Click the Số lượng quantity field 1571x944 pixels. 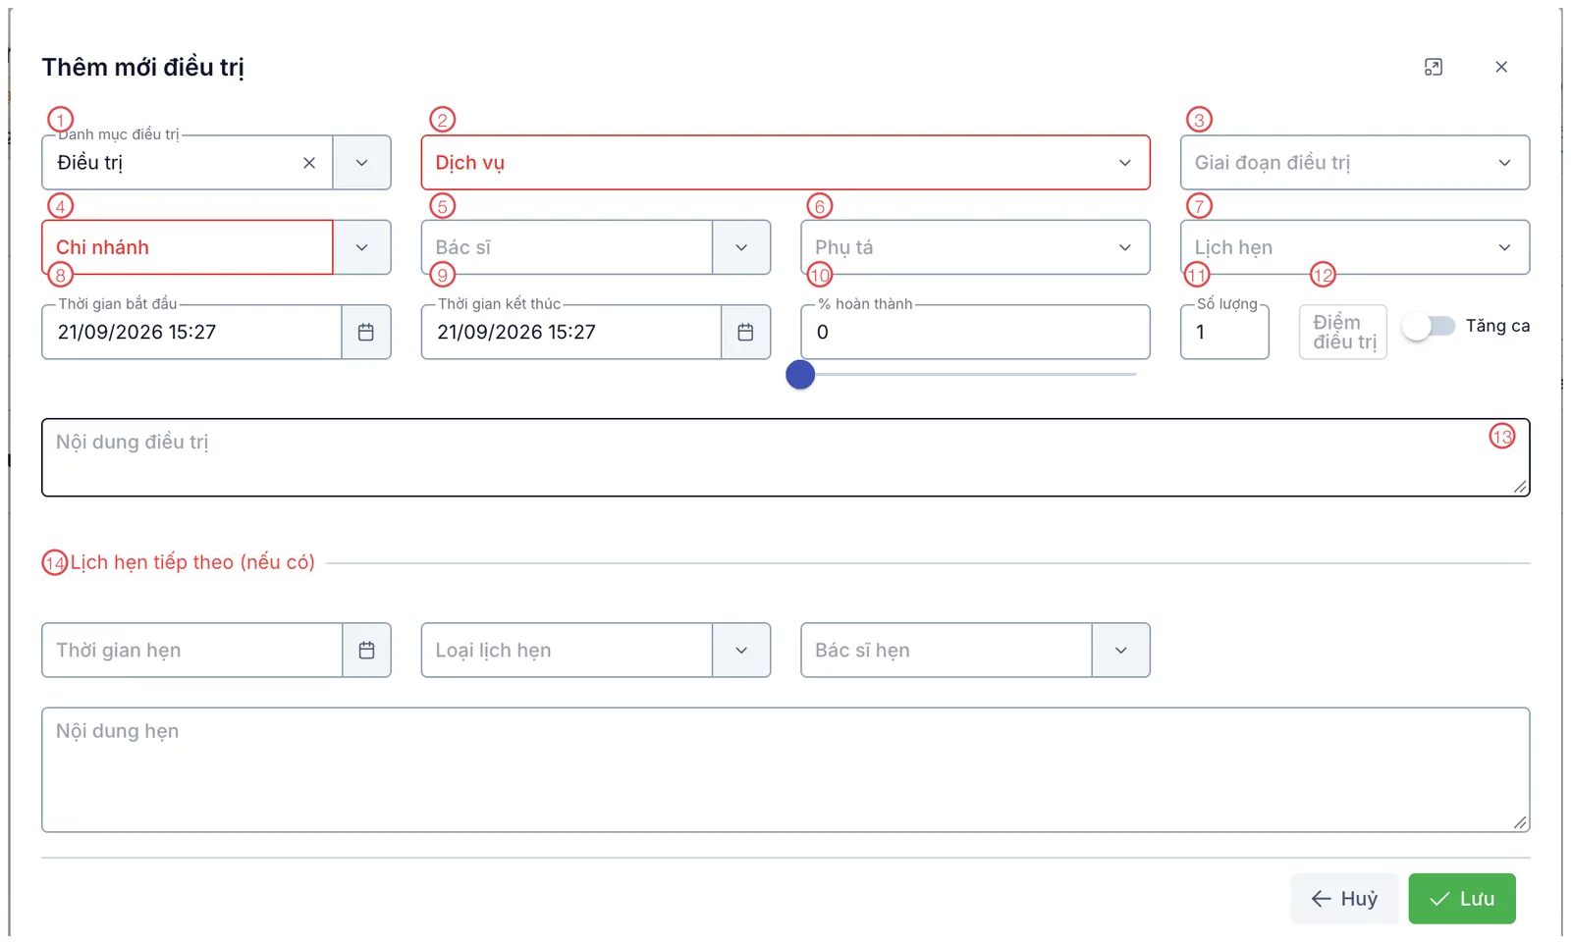tap(1224, 333)
